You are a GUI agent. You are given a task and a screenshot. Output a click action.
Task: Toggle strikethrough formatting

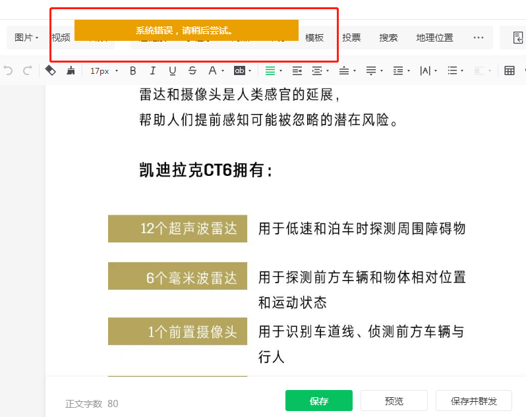click(192, 70)
